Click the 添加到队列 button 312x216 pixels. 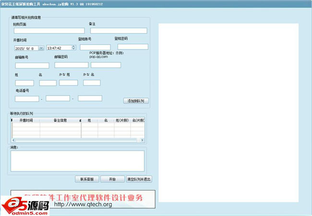(x=136, y=101)
